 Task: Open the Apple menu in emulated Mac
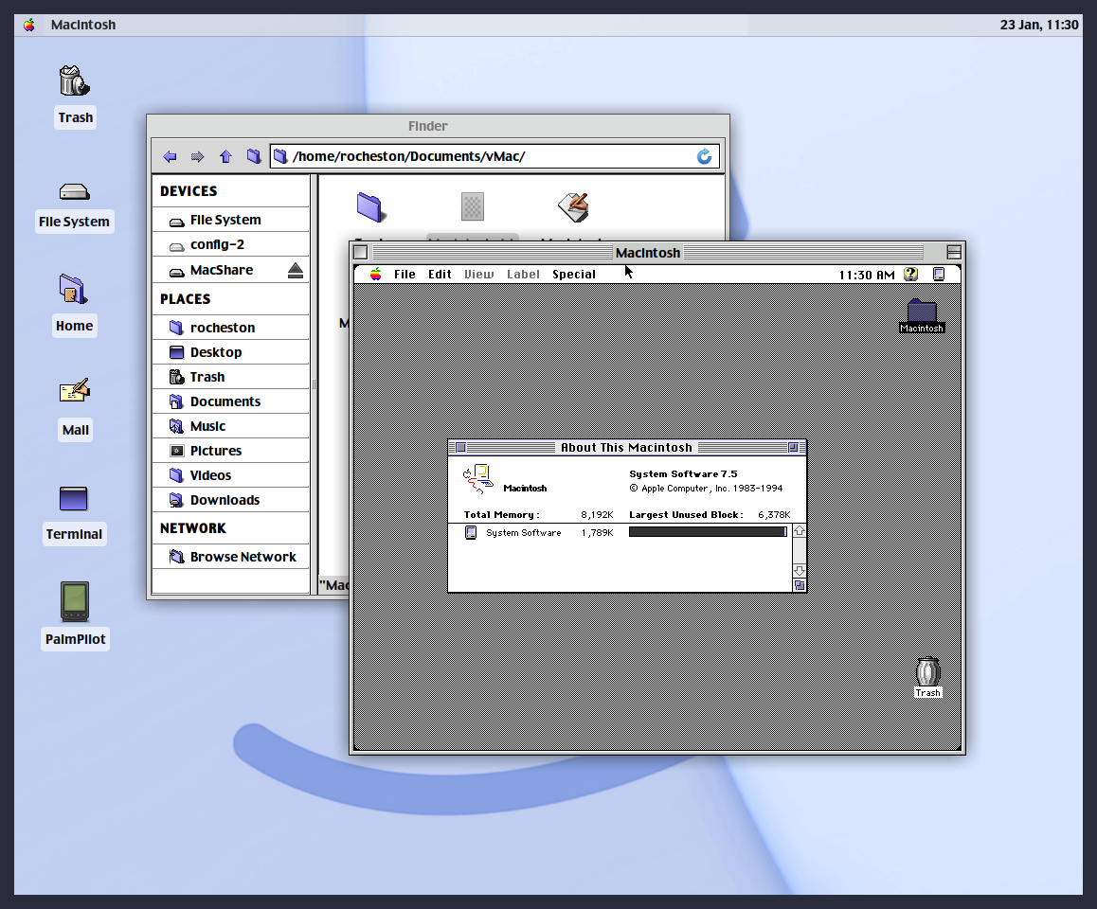click(376, 274)
